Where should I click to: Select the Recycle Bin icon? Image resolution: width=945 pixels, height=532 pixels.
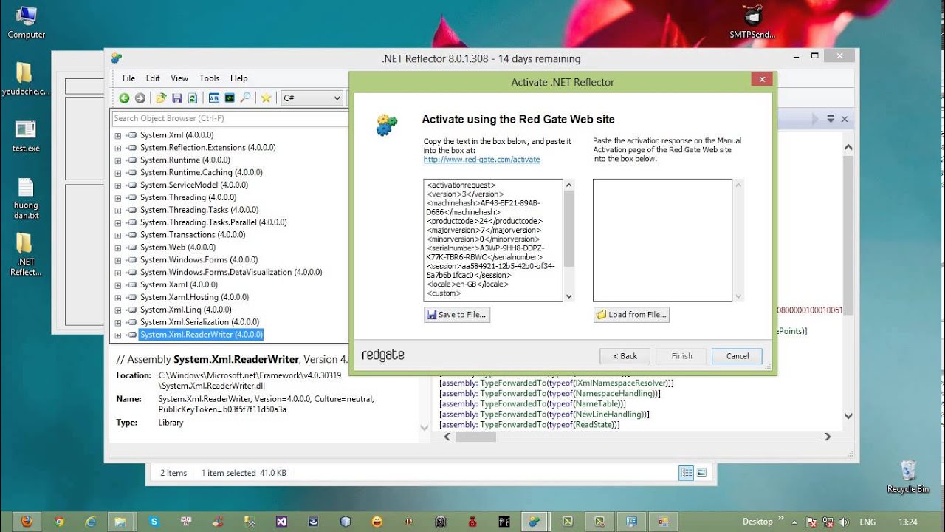[908, 477]
